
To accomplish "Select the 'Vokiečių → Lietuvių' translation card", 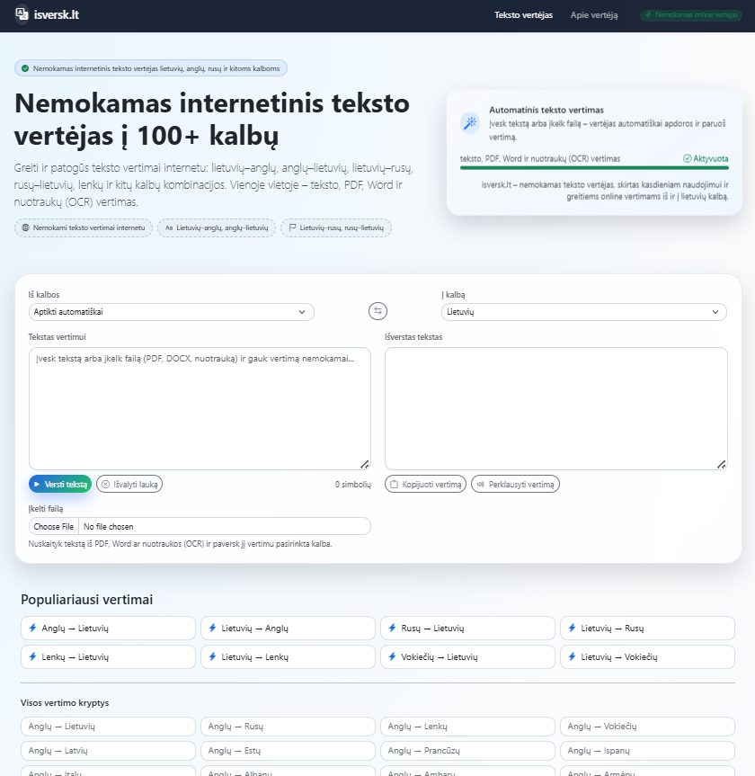I will [467, 656].
